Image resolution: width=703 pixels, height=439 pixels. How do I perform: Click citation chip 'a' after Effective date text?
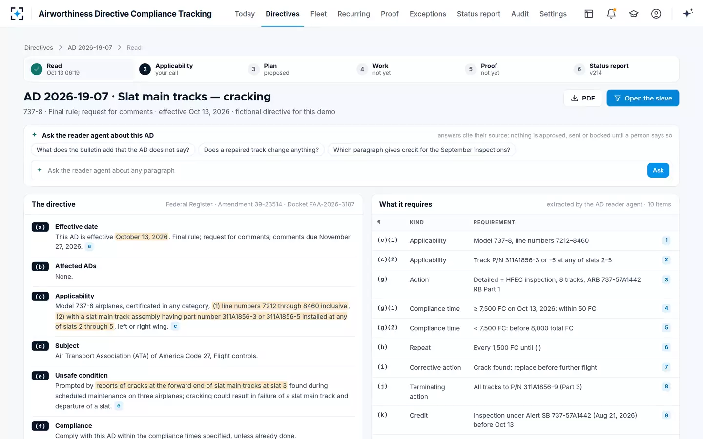(x=89, y=247)
